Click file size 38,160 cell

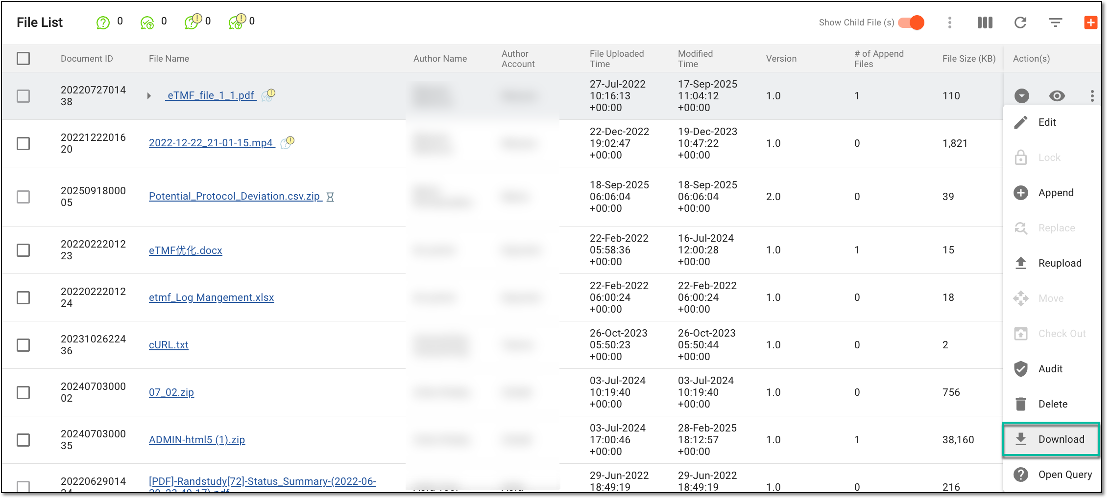coord(958,440)
